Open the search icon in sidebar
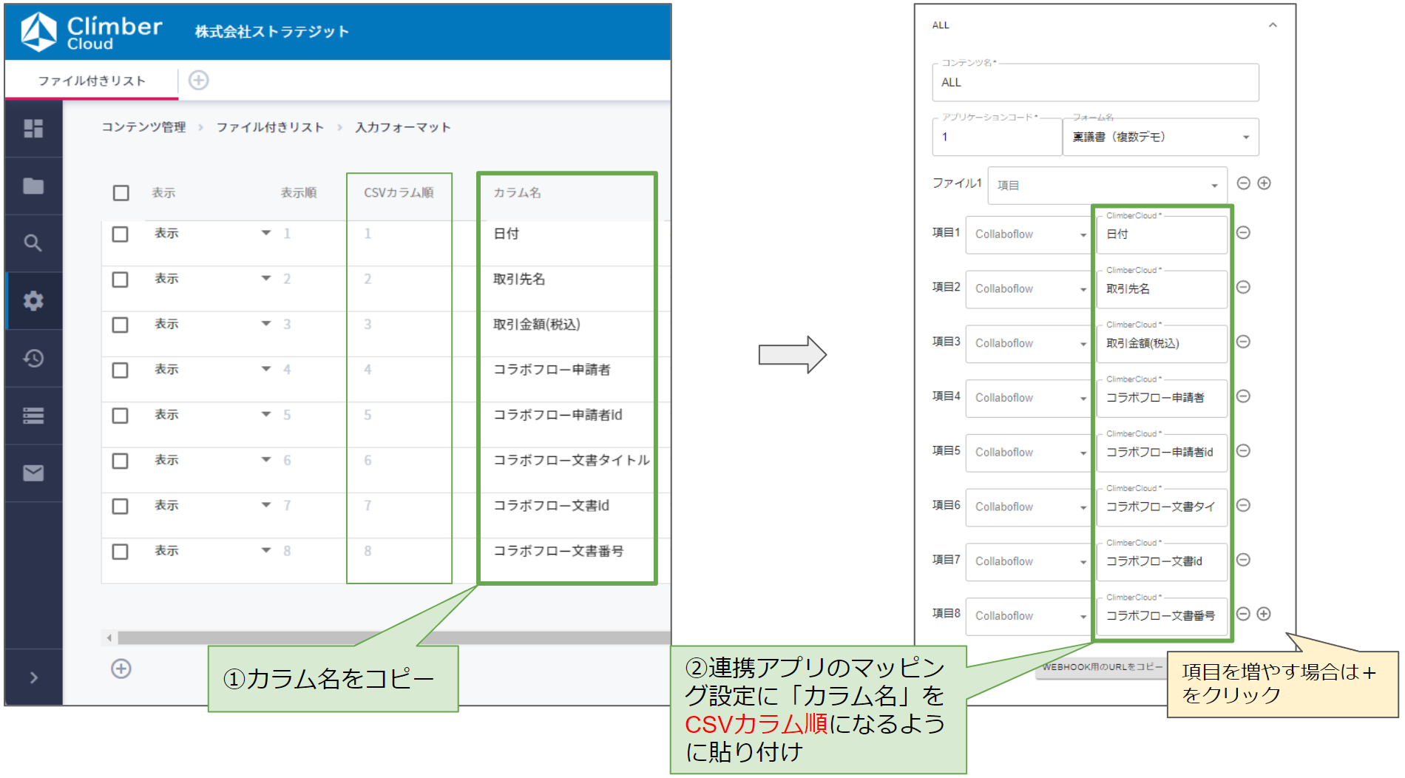Image resolution: width=1405 pixels, height=778 pixels. 33,243
